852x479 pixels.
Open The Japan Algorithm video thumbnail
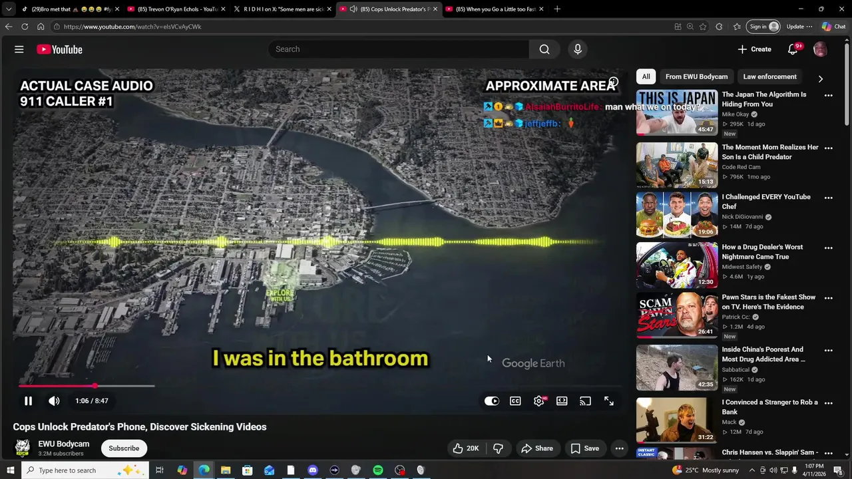click(x=677, y=112)
